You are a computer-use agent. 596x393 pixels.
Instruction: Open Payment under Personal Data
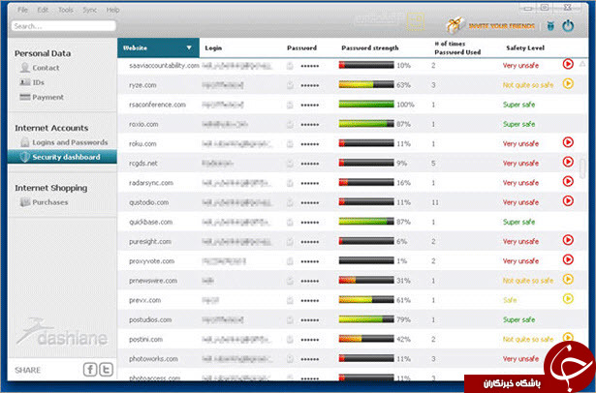coord(47,97)
